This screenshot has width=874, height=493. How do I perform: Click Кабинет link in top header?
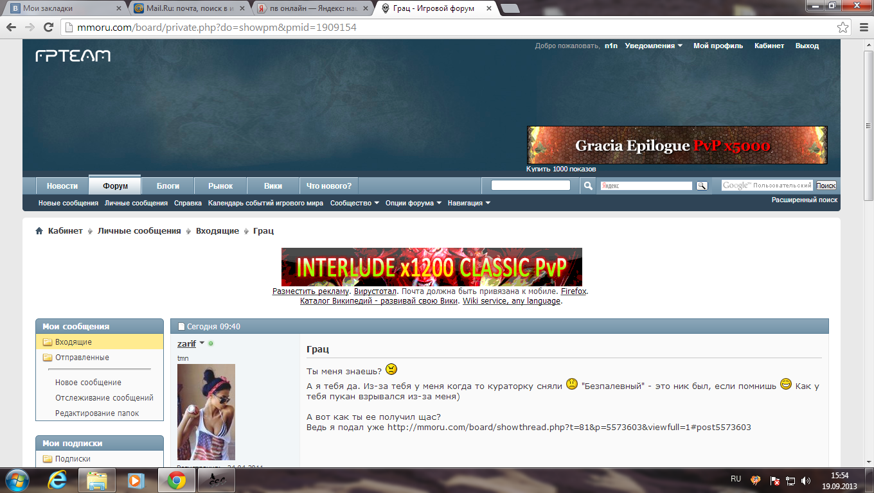[769, 46]
